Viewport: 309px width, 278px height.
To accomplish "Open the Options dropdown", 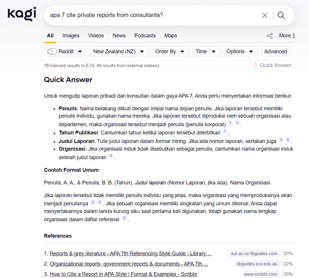I will [240, 51].
